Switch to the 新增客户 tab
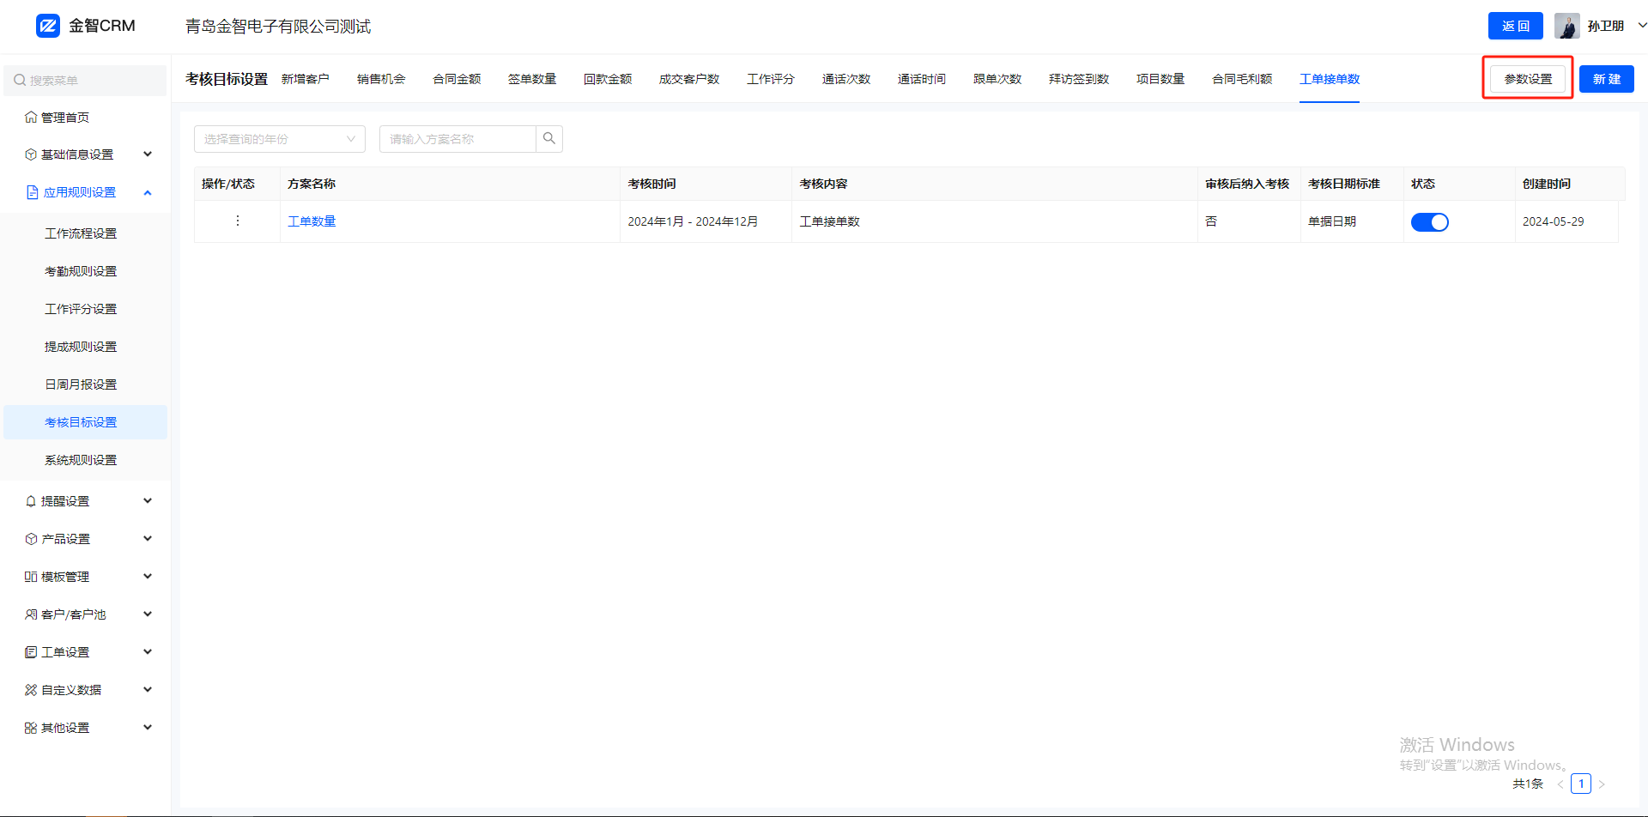 point(306,79)
